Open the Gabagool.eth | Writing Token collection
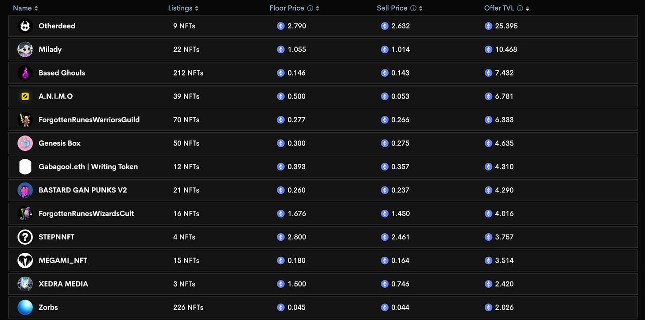 (x=88, y=167)
